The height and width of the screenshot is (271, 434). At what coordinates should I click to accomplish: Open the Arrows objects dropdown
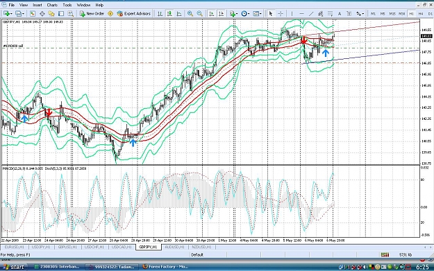point(360,14)
